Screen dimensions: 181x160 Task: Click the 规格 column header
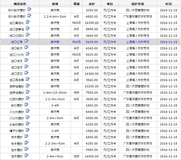(x=55, y=4)
